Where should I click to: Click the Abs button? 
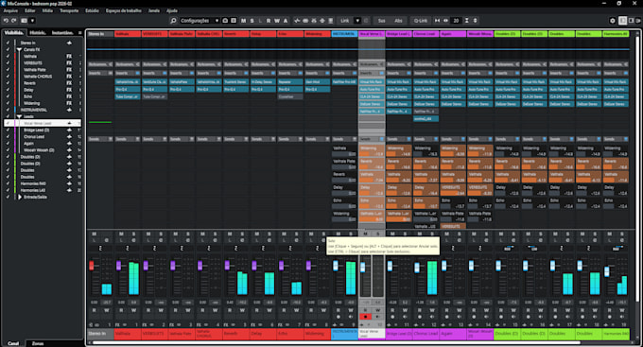398,21
